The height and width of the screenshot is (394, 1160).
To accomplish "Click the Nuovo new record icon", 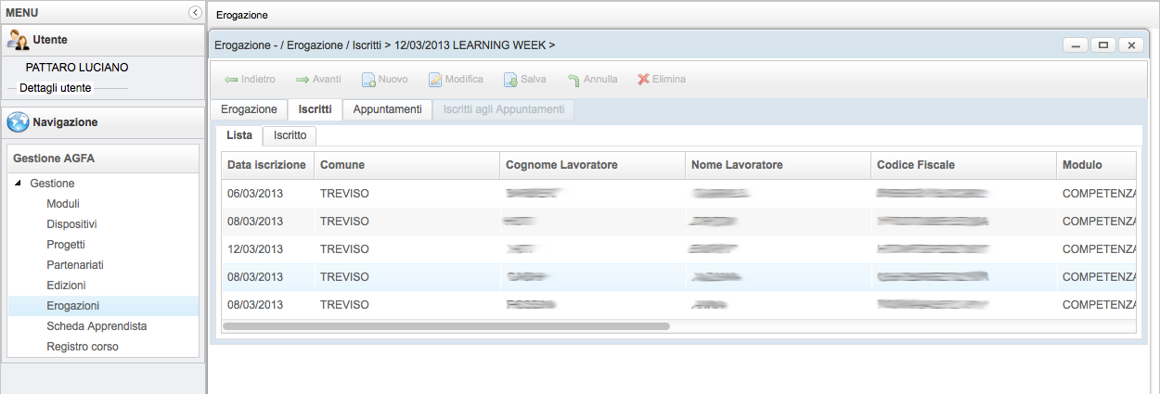I will 368,80.
